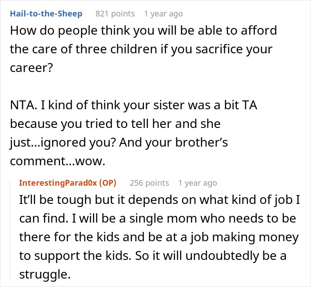This screenshot has width=311, height=287.
Task: Click the (OP) badge next to InterestingParad0x
Action: (108, 183)
